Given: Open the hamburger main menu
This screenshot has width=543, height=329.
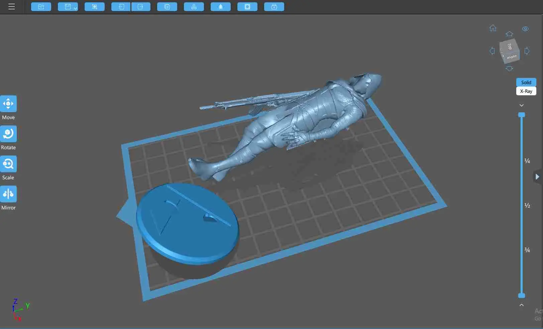Looking at the screenshot, I should [11, 7].
